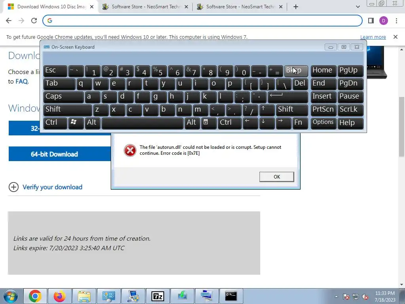Click the Control Panel taskbar icon
405x304 pixels.
(108, 296)
